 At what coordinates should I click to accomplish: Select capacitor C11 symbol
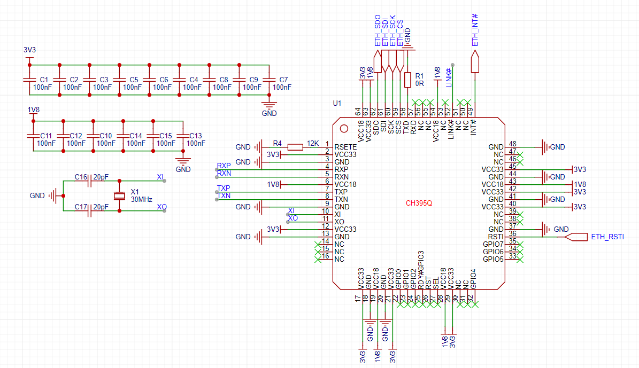[x=33, y=136]
